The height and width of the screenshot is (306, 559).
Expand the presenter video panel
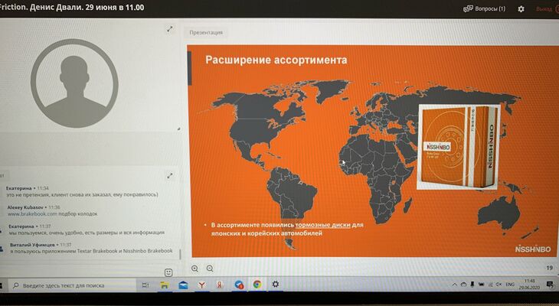click(x=170, y=29)
